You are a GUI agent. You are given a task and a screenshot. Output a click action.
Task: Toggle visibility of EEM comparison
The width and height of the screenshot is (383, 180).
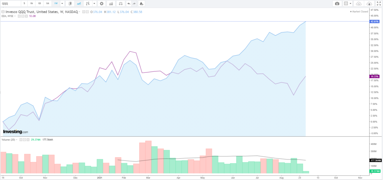click(x=19, y=16)
